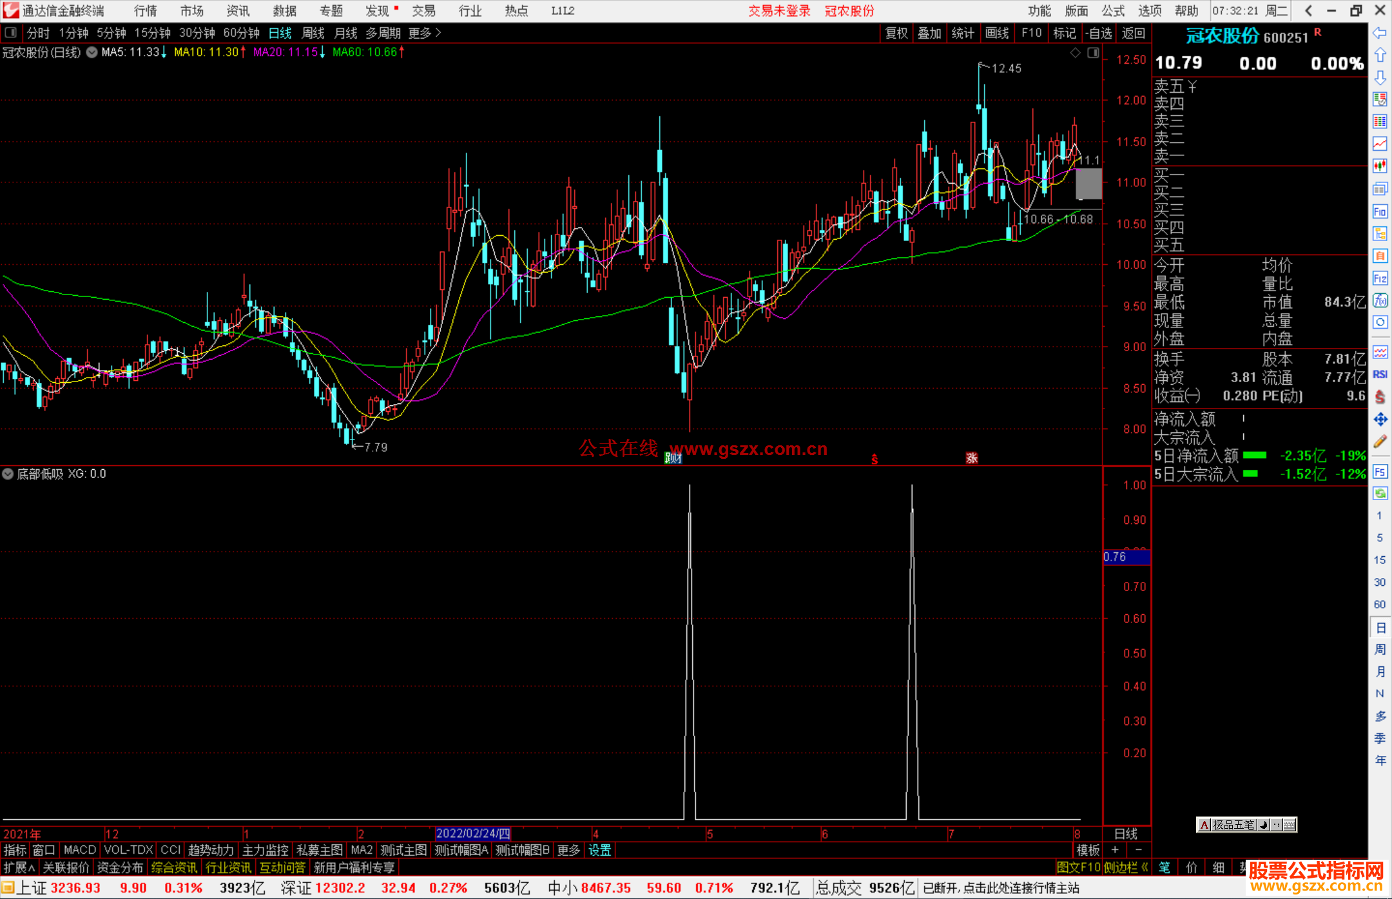Click the small panel icon left of 分时
This screenshot has width=1392, height=899.
[10, 32]
